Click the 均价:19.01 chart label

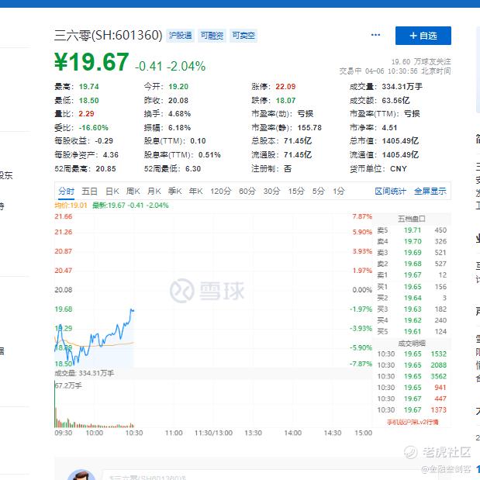point(71,205)
